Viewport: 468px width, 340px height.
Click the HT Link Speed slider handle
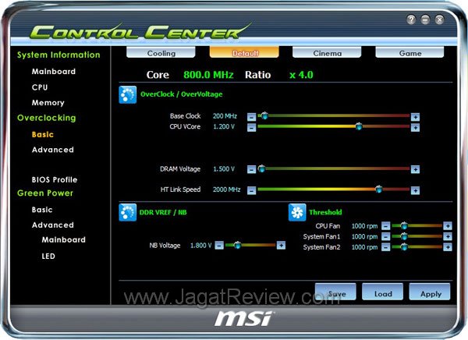(378, 189)
